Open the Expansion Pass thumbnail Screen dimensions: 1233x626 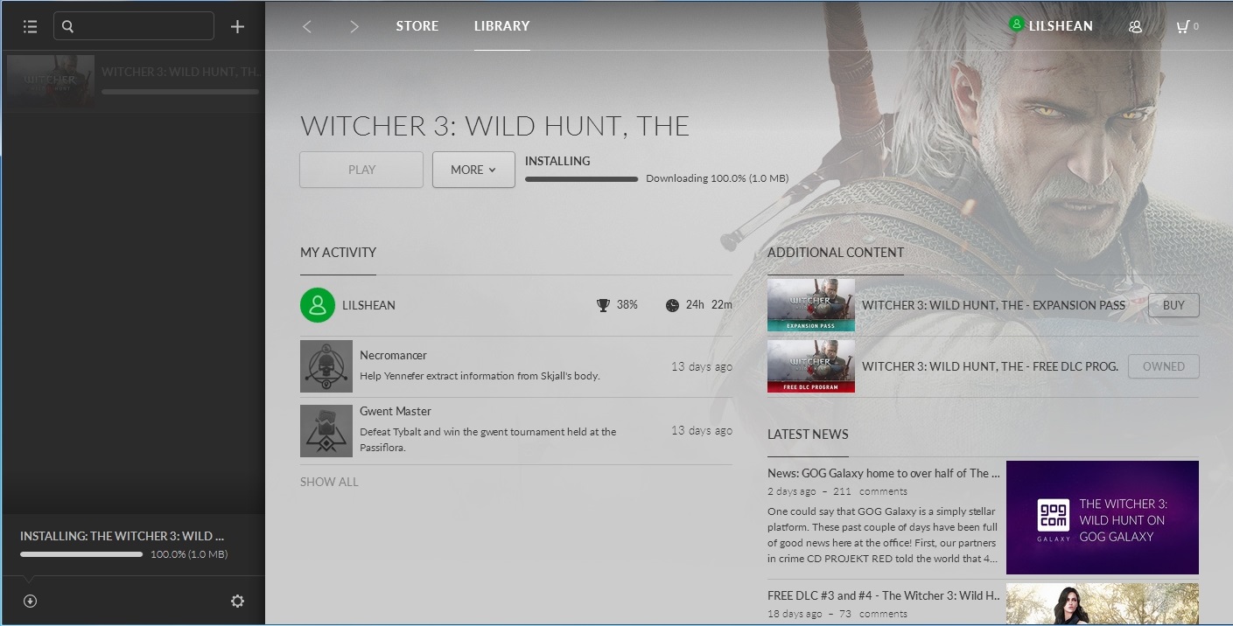811,305
